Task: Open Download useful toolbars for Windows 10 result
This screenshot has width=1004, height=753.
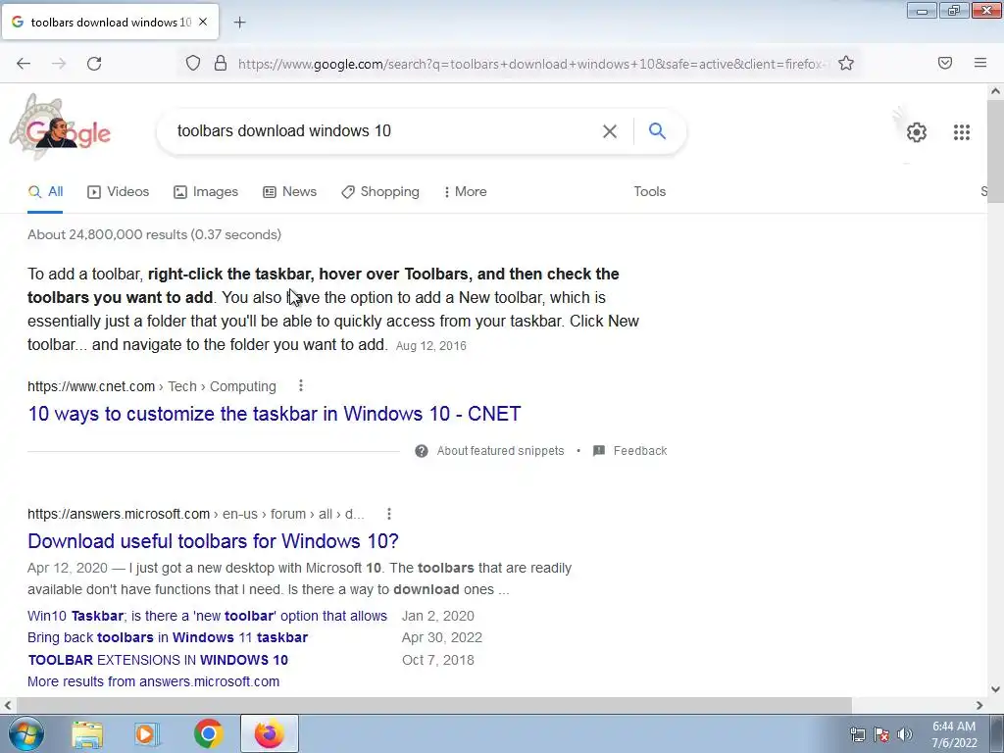Action: [x=213, y=541]
